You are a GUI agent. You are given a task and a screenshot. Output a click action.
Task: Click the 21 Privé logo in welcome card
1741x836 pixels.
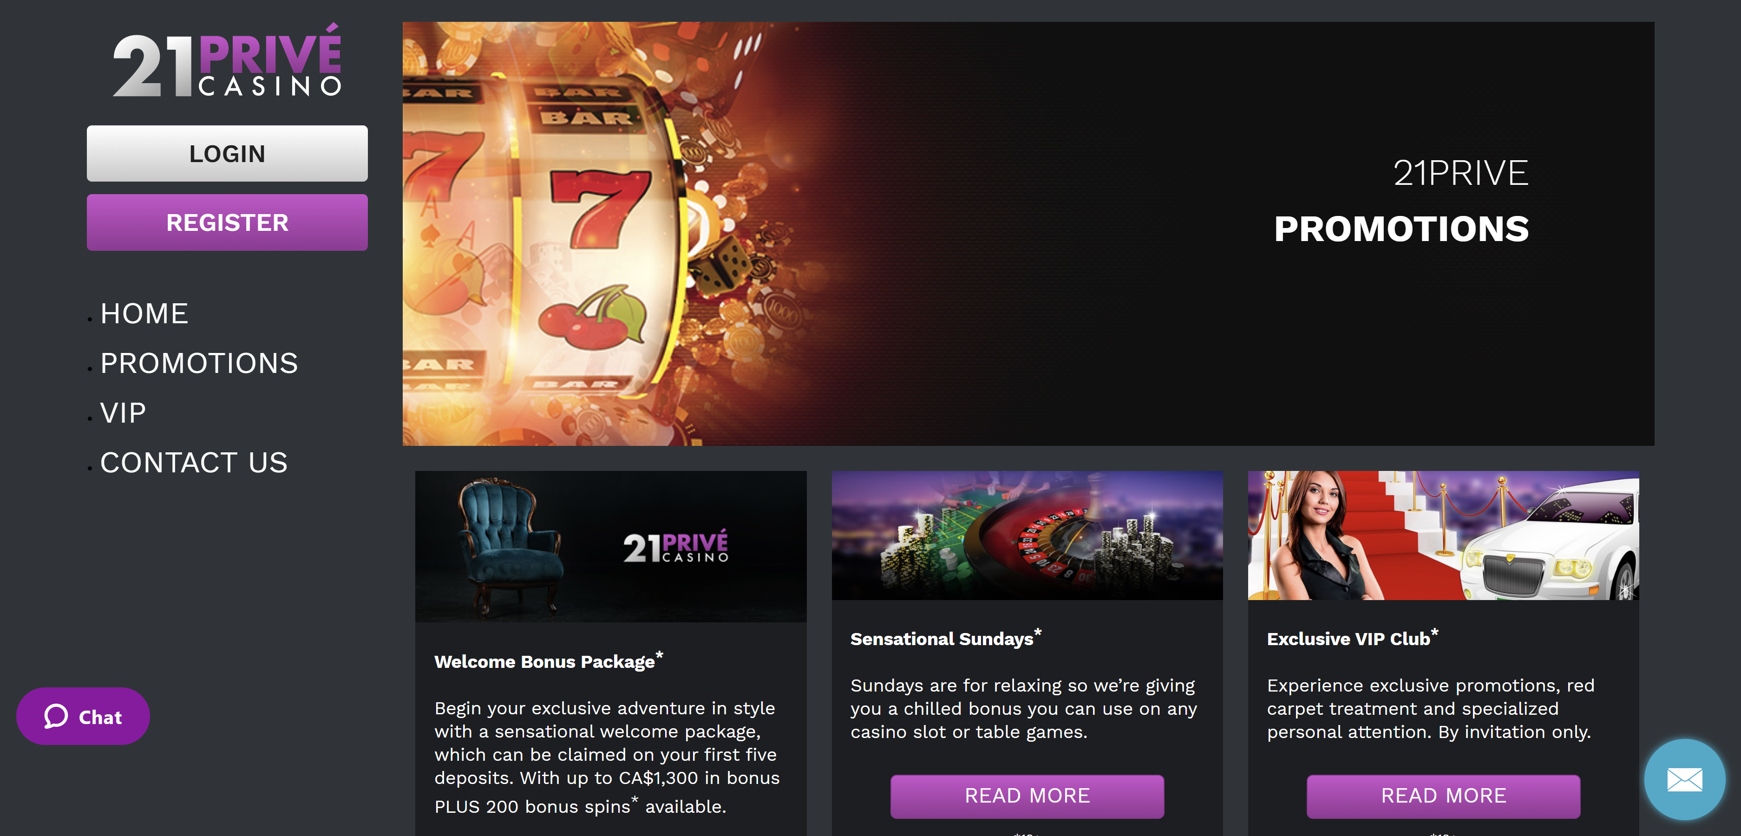(x=676, y=546)
